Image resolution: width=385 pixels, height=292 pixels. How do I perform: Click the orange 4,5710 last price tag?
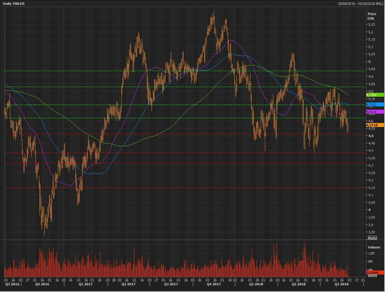pos(375,125)
